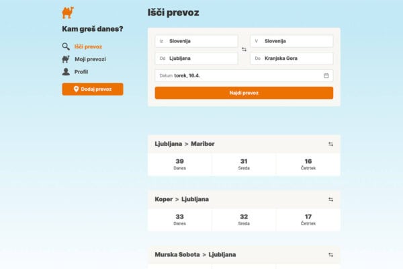Screen dimensions: 403x269
Task: View 33 rides Danes for Koper > Ljubljana
Action: pyautogui.click(x=179, y=219)
